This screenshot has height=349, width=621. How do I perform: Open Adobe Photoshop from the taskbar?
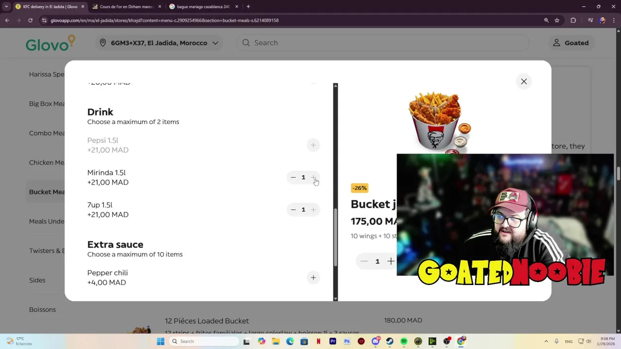click(x=347, y=341)
